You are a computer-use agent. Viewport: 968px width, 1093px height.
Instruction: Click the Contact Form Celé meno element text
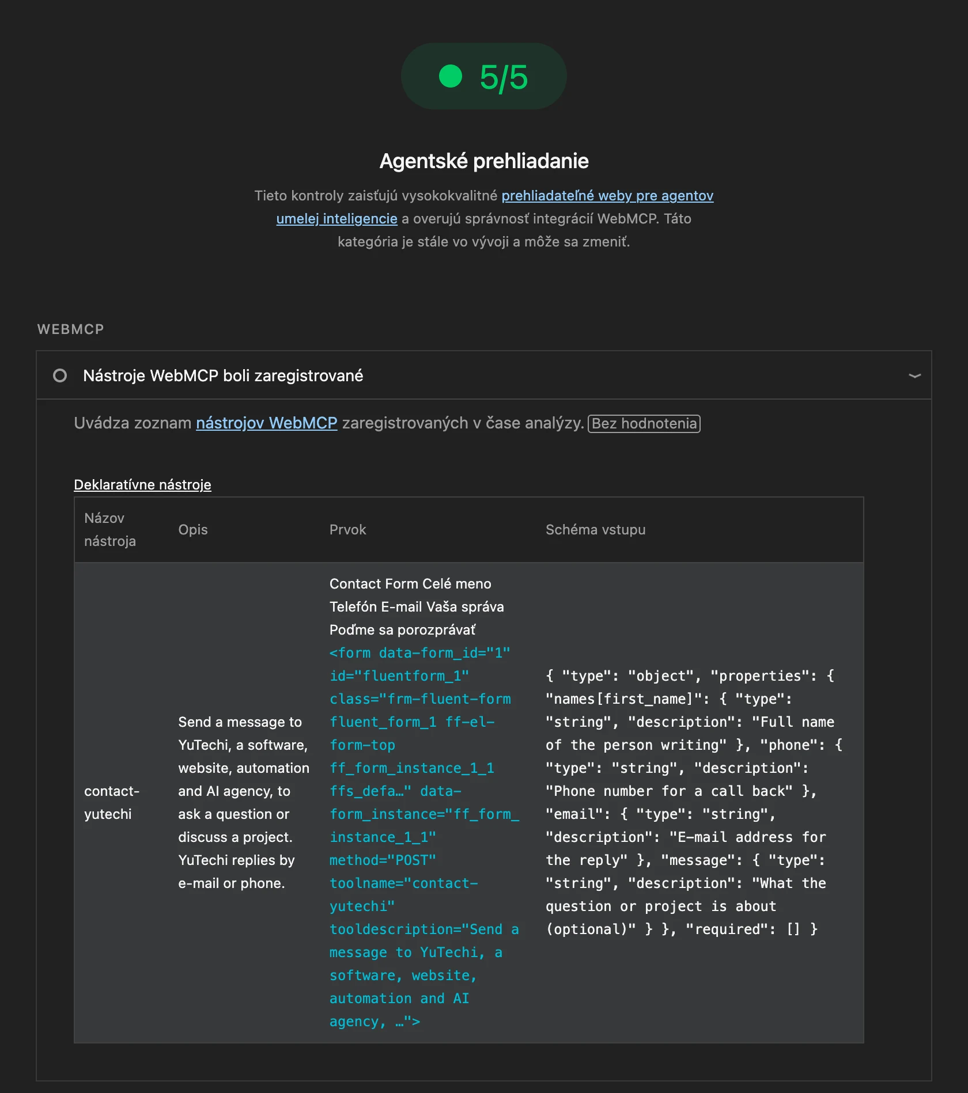pyautogui.click(x=417, y=607)
